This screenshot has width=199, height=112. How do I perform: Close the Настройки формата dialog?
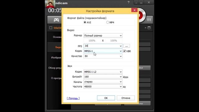(x=134, y=10)
